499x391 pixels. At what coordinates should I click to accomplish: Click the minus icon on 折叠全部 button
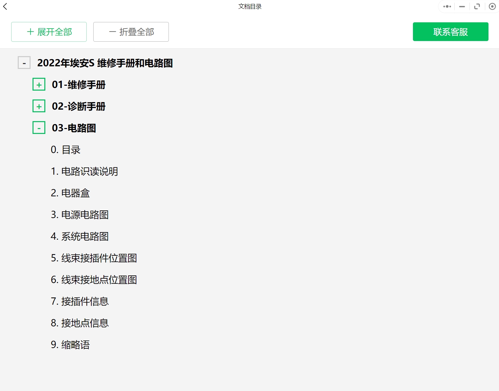point(112,32)
